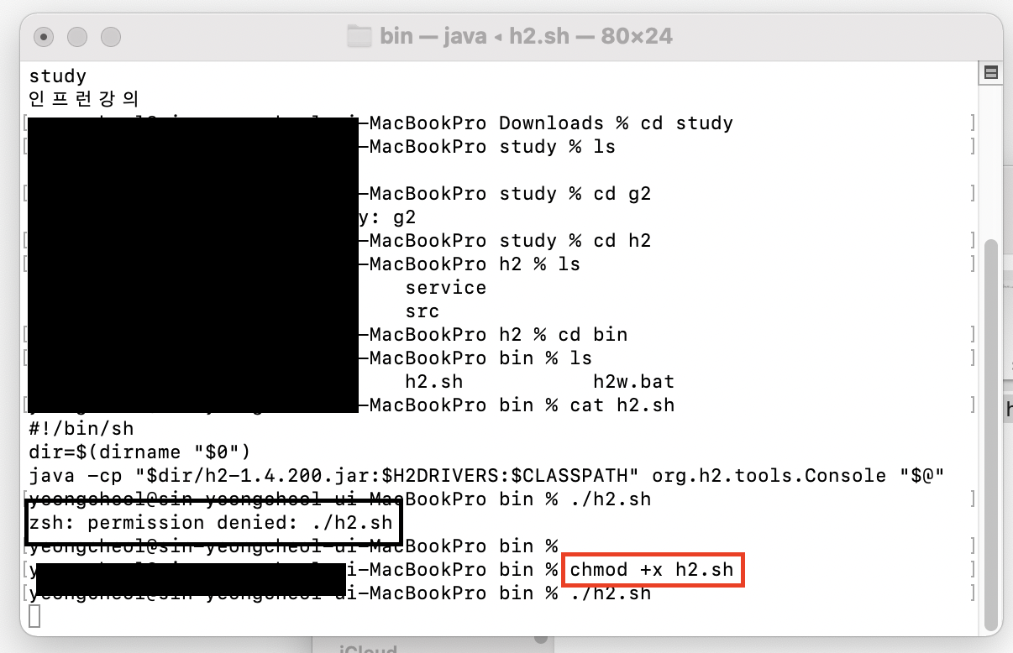This screenshot has width=1013, height=653.
Task: Click the split pane icon above scrollbar
Action: (990, 73)
